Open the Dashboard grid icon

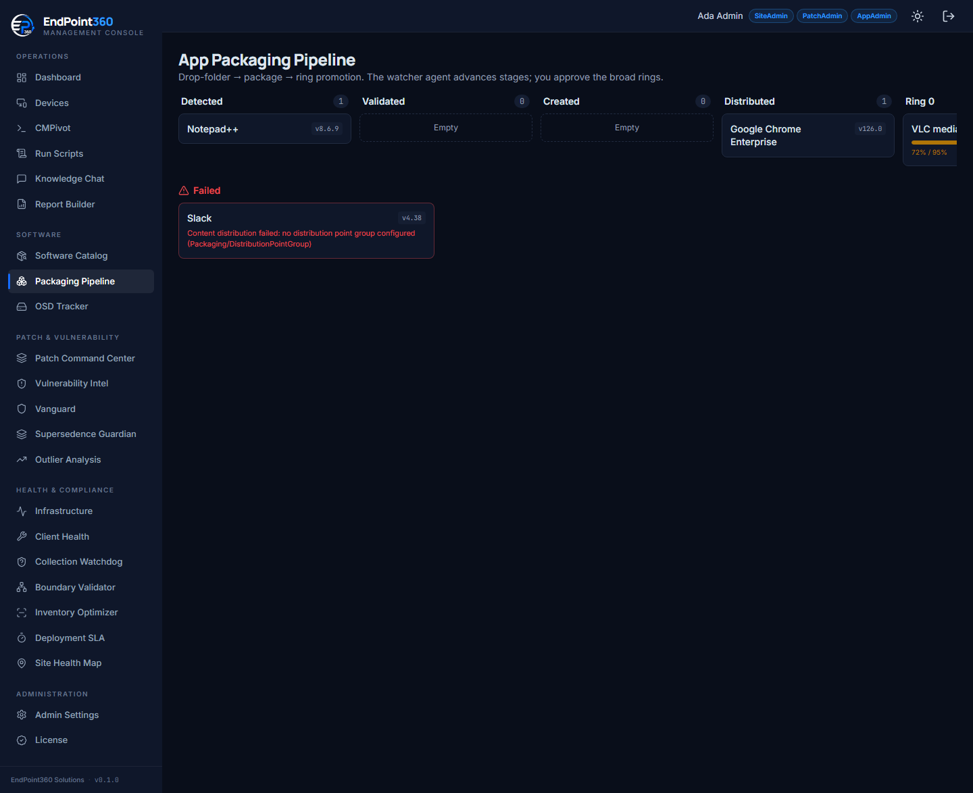[x=22, y=78]
